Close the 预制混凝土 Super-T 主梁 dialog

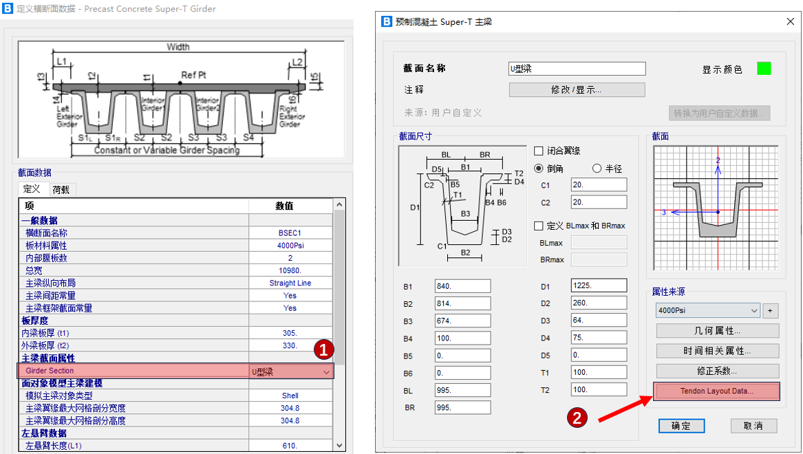790,21
